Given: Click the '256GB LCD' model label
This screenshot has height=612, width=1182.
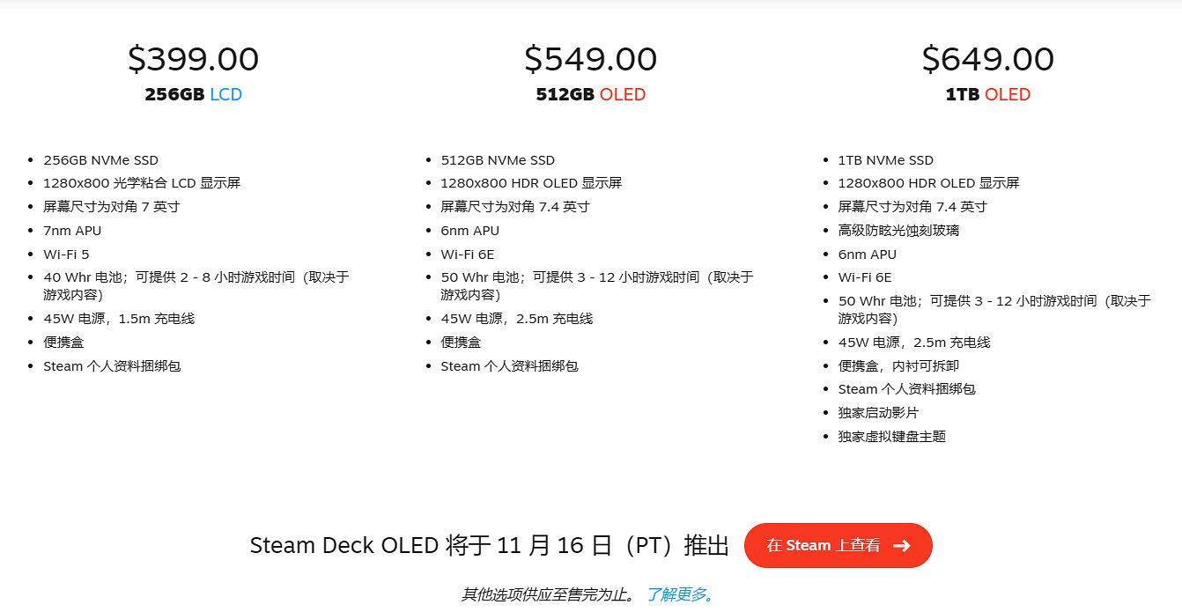Looking at the screenshot, I should coord(194,94).
